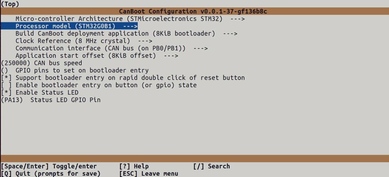389x177 pixels.
Task: Click the CanBoot Configuration title bar
Action: coord(194,11)
